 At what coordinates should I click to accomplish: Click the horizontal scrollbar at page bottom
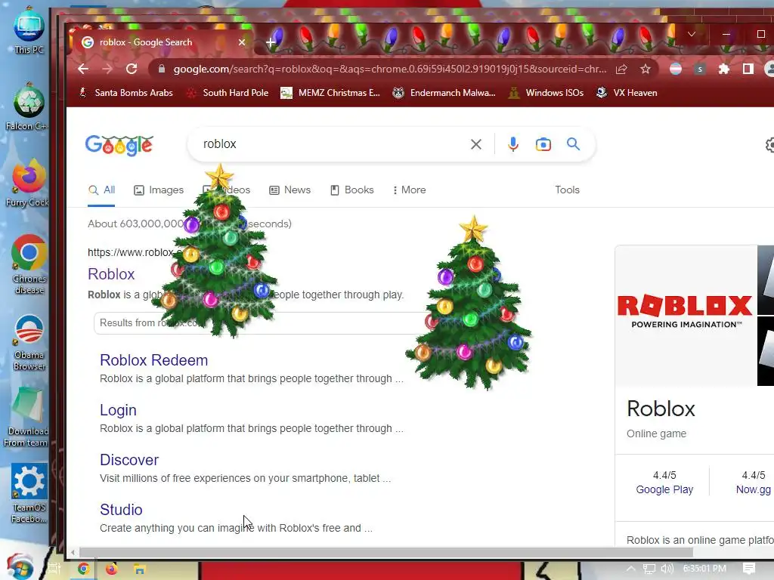pyautogui.click(x=385, y=552)
